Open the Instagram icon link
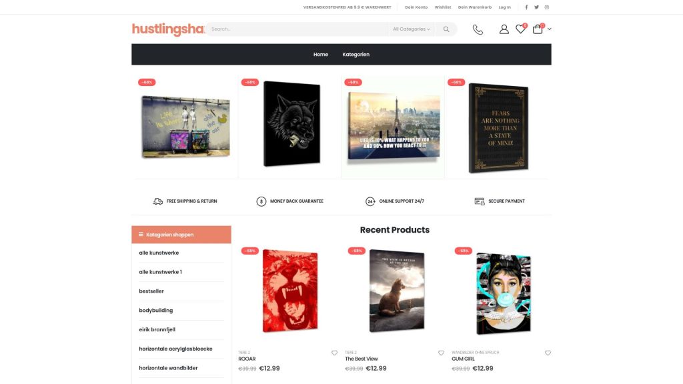Image resolution: width=683 pixels, height=384 pixels. [x=547, y=7]
